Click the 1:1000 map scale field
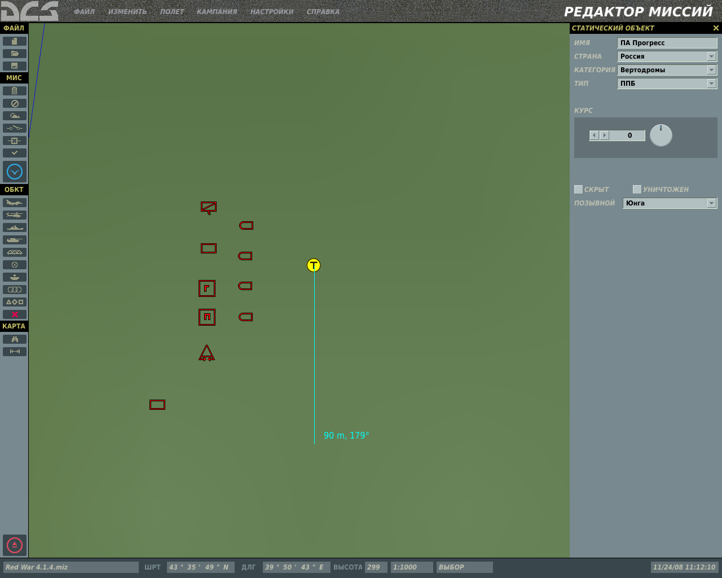 (x=412, y=567)
